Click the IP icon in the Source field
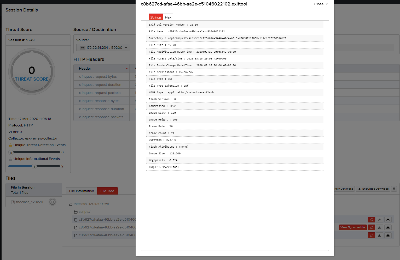This screenshot has height=260, width=400. [83, 48]
